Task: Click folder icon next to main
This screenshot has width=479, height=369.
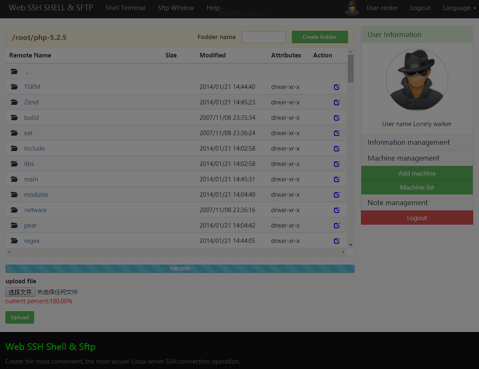Action: [x=15, y=179]
